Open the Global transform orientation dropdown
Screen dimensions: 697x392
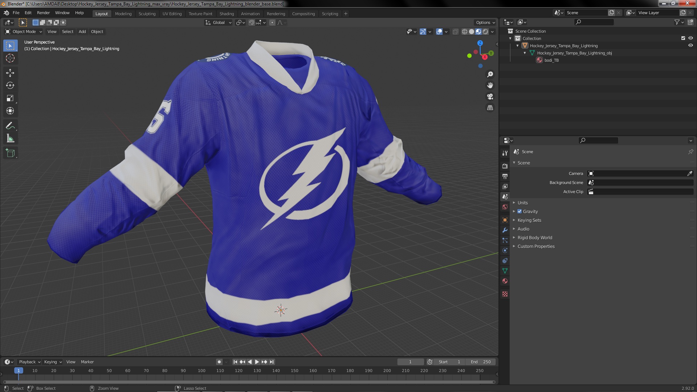[219, 23]
